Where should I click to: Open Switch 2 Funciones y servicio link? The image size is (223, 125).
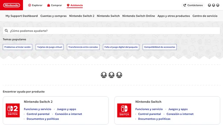pyautogui.click(x=38, y=109)
